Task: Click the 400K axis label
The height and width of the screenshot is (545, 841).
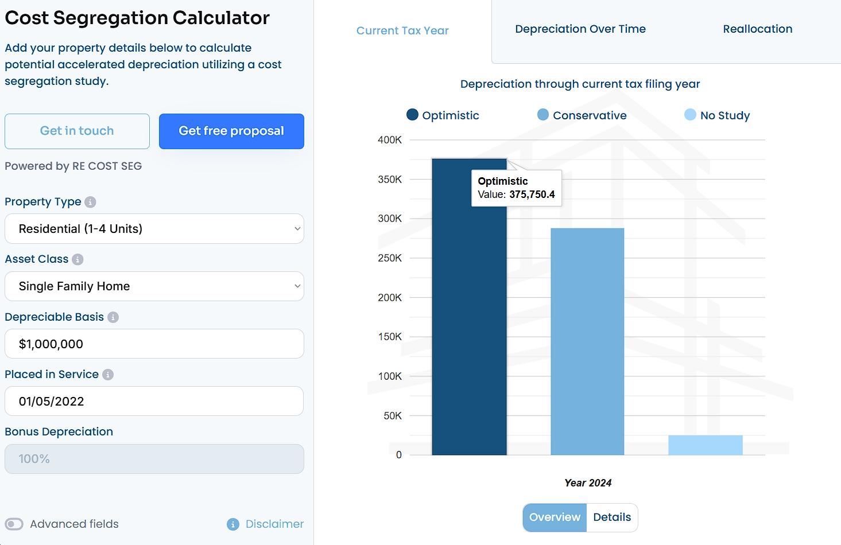Action: 390,140
